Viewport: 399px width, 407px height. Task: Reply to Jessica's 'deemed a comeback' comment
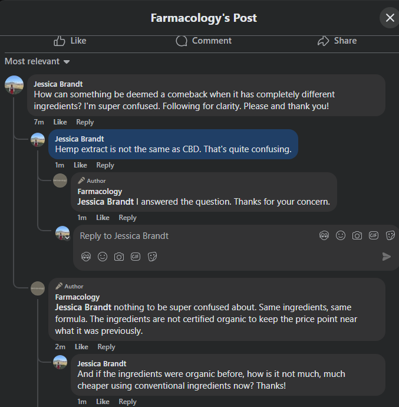pyautogui.click(x=85, y=122)
